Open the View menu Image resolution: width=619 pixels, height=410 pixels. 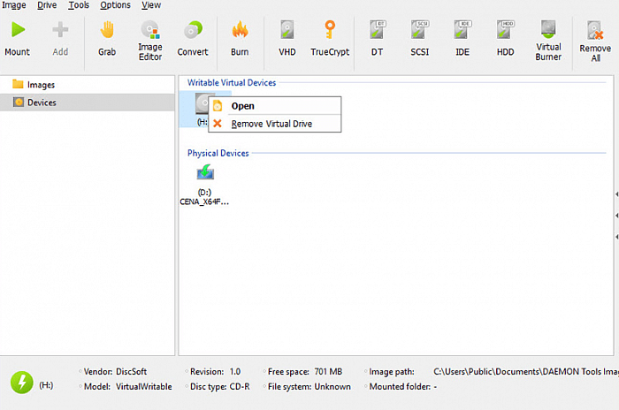(151, 5)
